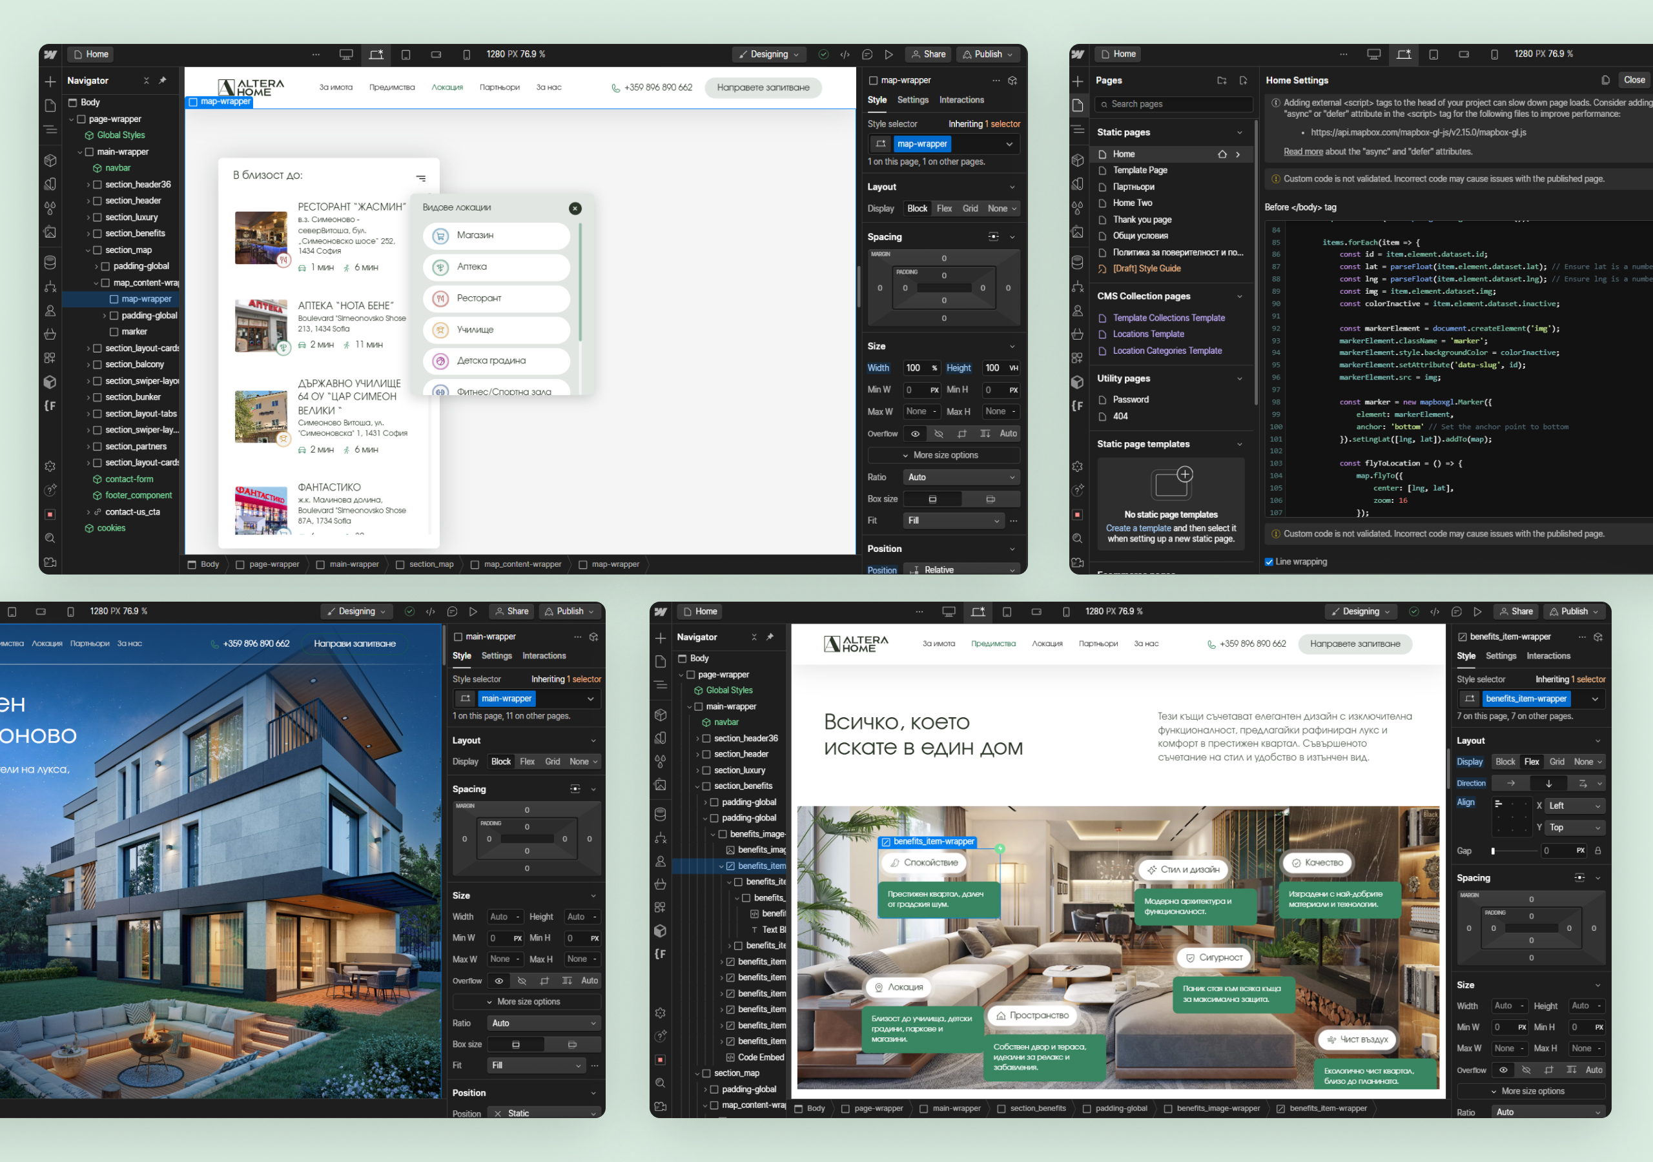Image resolution: width=1653 pixels, height=1162 pixels.
Task: Create new page folder in Pages panel
Action: pos(1222,81)
